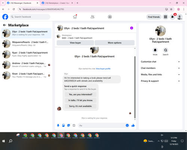Click the sender avatar beside the quick responses
The image size is (187, 150).
coord(59,109)
